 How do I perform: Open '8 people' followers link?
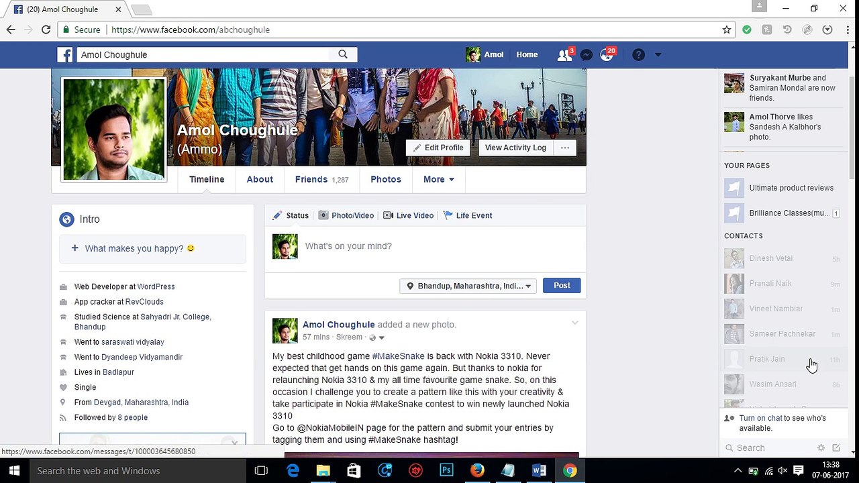click(133, 417)
